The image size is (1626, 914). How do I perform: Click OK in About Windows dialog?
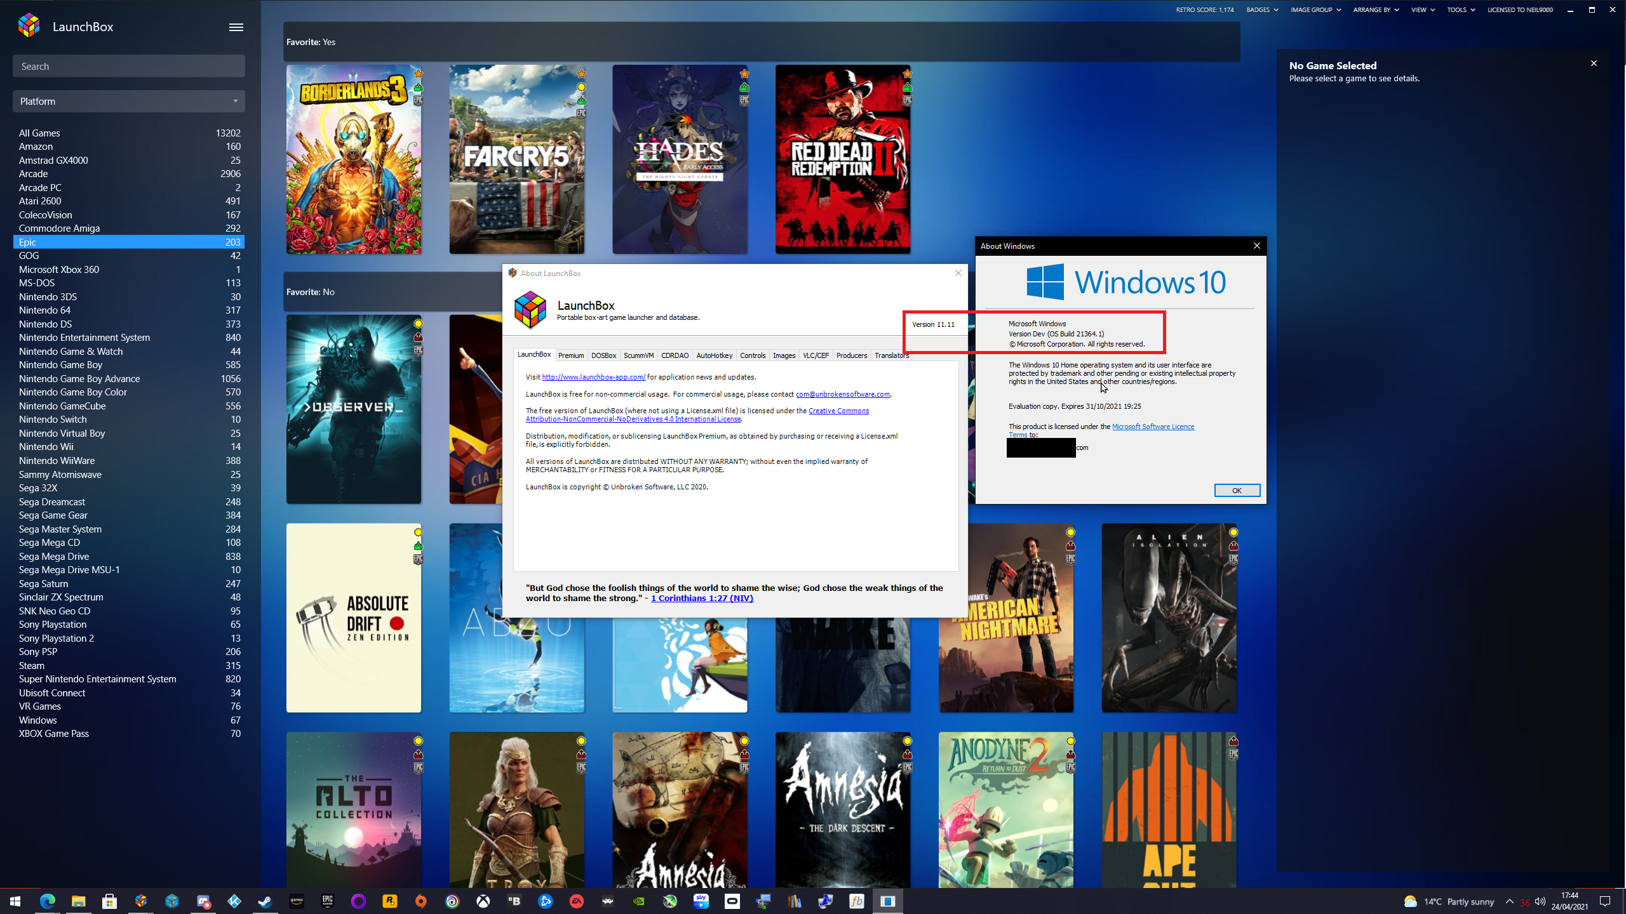(1237, 490)
